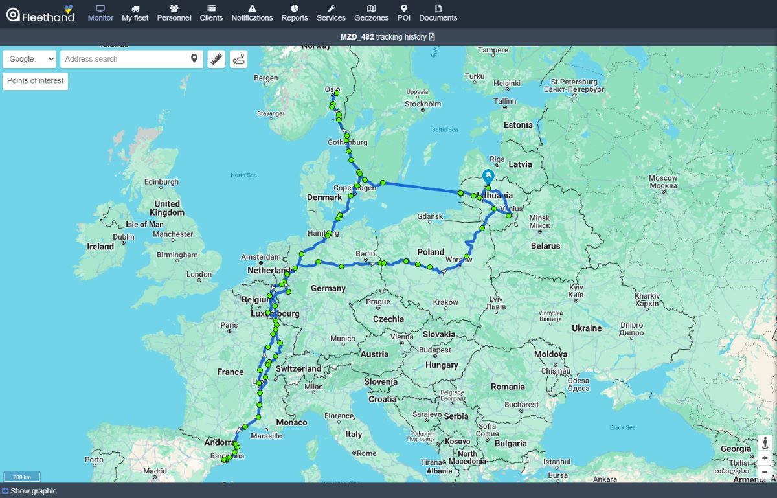The image size is (777, 498).
Task: Zoom in on the map
Action: [x=765, y=458]
